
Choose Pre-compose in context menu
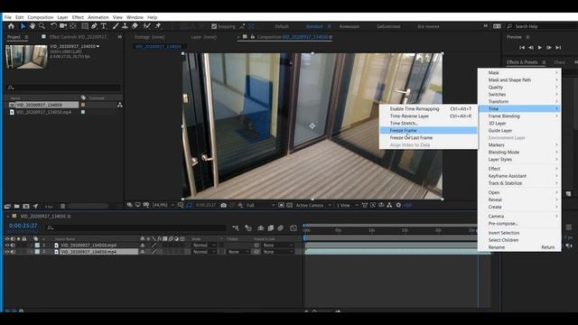[519, 224]
